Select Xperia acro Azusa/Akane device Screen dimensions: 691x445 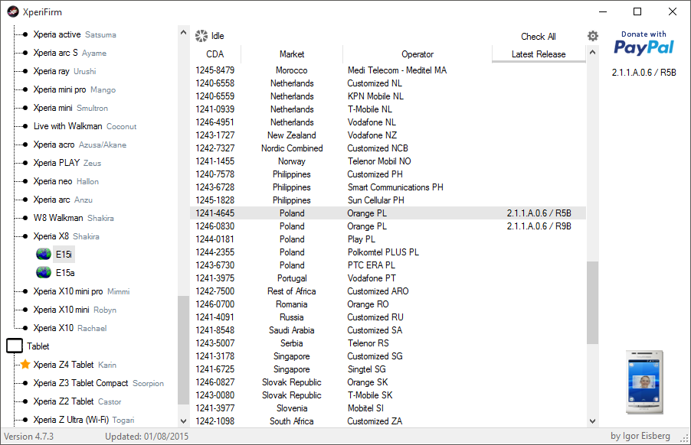80,145
